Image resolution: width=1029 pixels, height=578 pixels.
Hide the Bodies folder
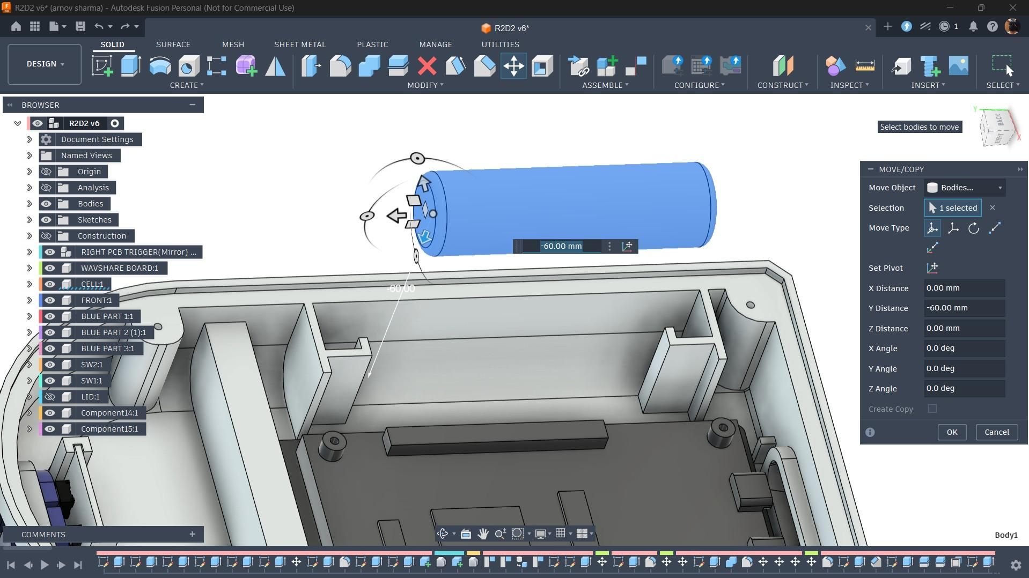click(46, 204)
